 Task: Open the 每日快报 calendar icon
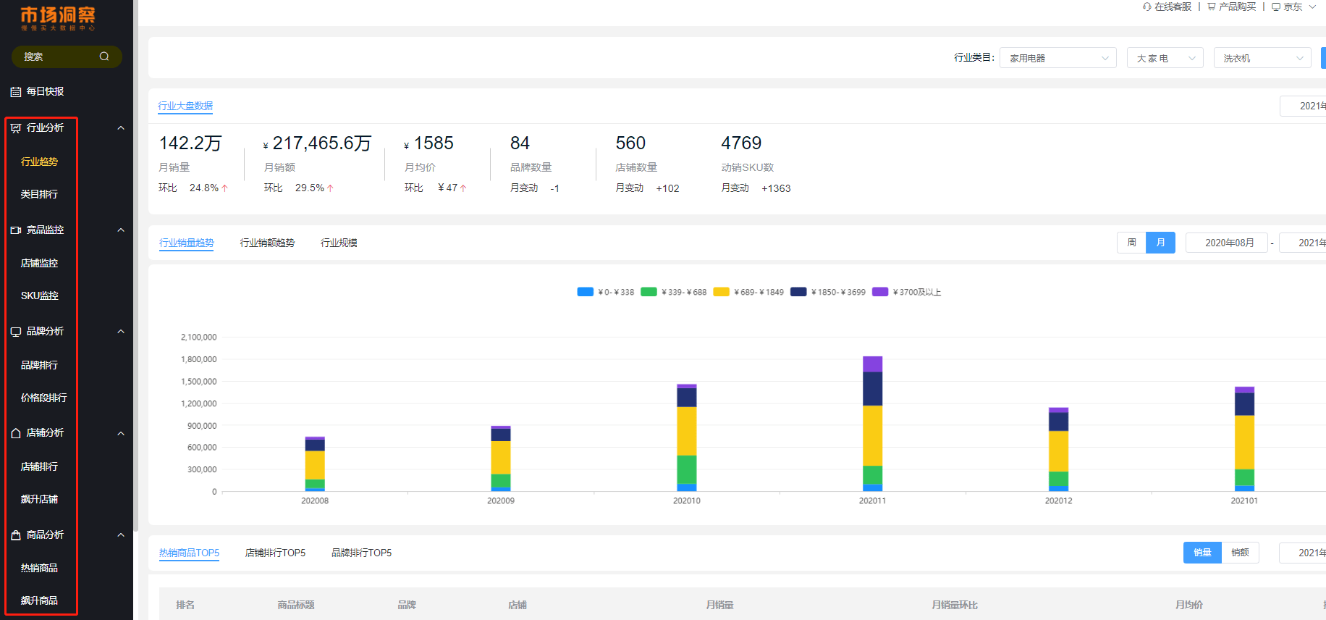pyautogui.click(x=16, y=92)
